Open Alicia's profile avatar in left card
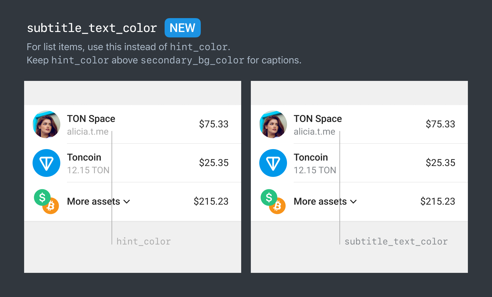 (46, 124)
